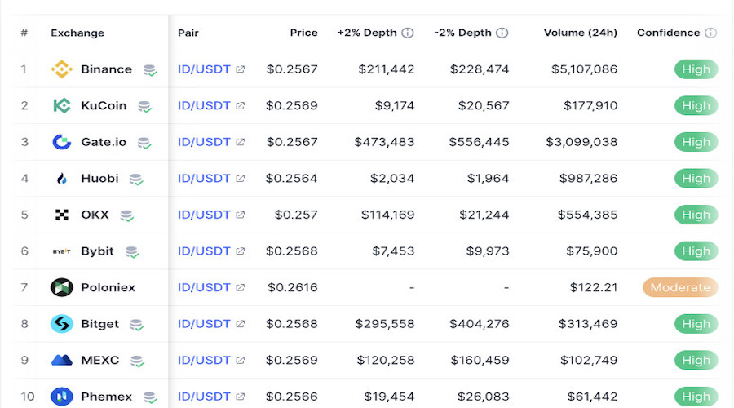Click the Huobi exchange name
This screenshot has width=734, height=408.
pos(99,179)
